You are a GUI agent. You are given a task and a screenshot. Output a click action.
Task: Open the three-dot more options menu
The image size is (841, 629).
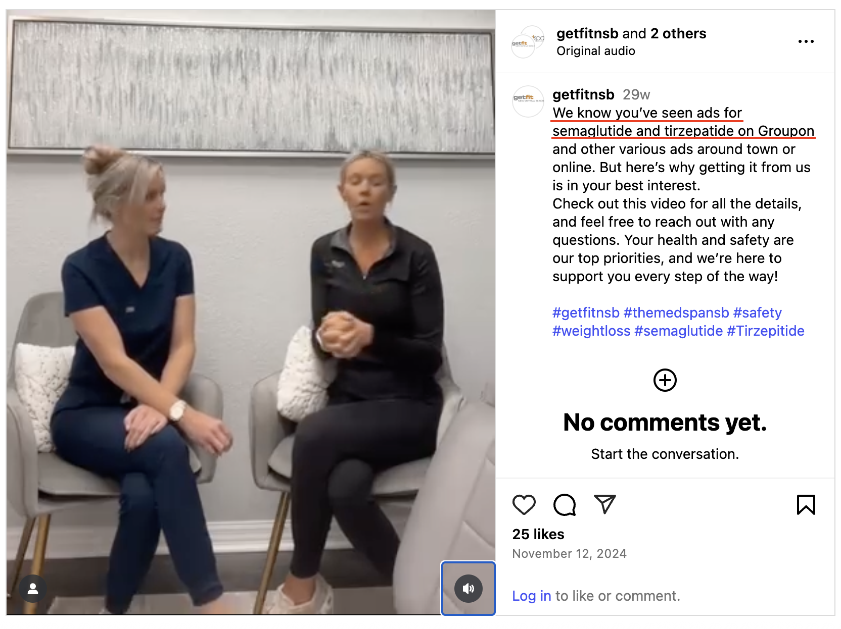click(x=806, y=41)
